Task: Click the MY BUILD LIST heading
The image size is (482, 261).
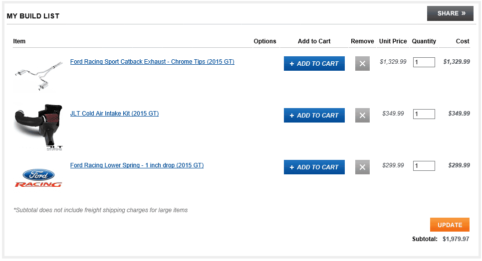Action: (33, 16)
